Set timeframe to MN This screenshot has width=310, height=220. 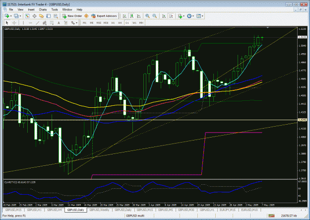click(x=141, y=23)
